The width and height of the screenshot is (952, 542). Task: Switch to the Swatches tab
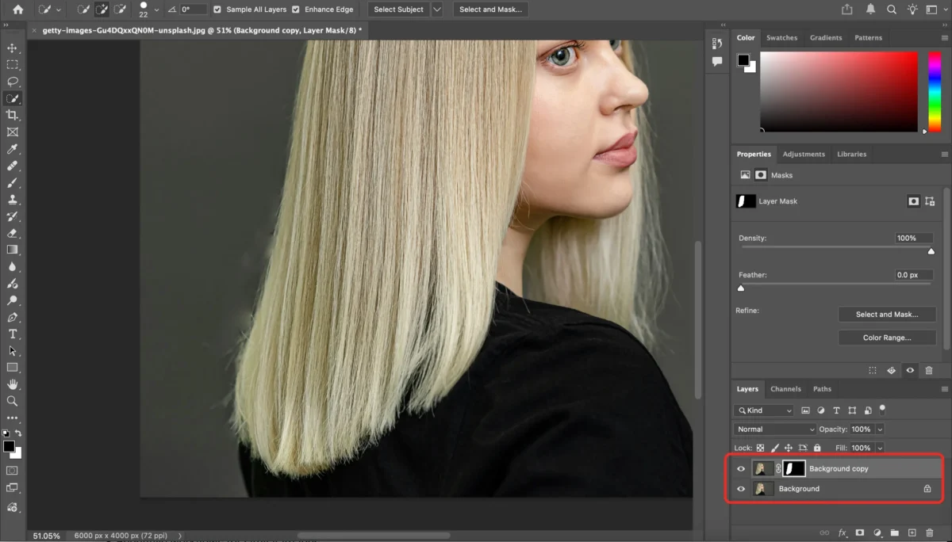click(781, 37)
